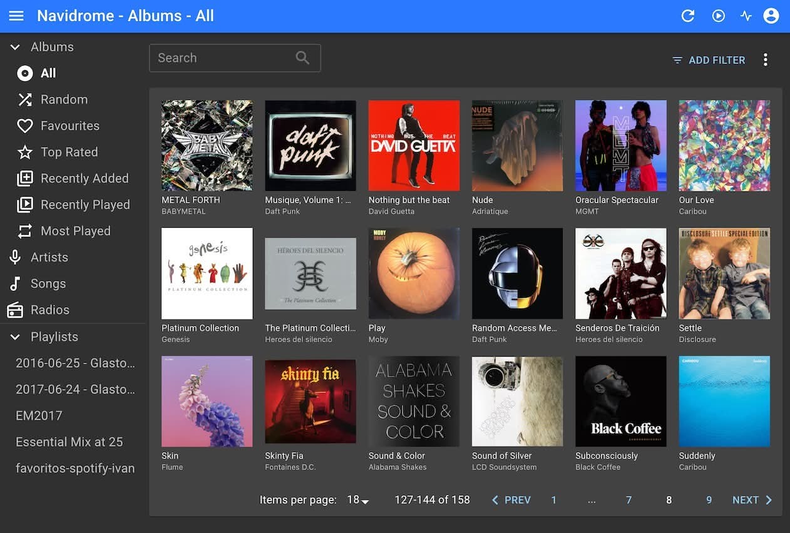Open the three-dot more options menu
This screenshot has height=533, width=790.
click(x=765, y=60)
